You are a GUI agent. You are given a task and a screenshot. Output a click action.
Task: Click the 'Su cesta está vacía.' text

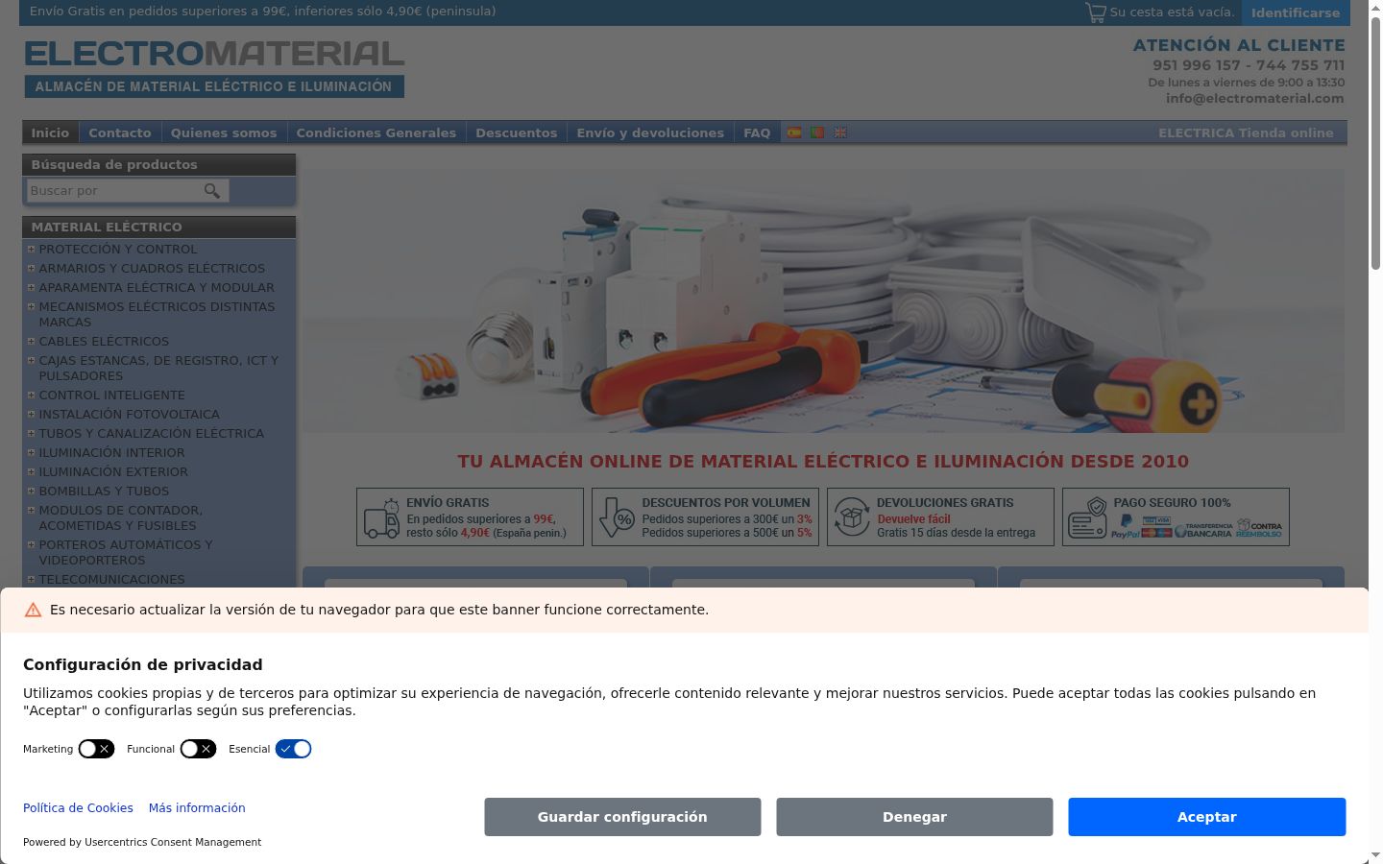tap(1172, 12)
